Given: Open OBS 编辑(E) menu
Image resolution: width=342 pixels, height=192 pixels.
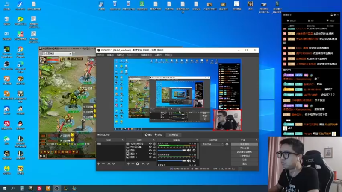Looking at the screenshot, I should 110,55.
